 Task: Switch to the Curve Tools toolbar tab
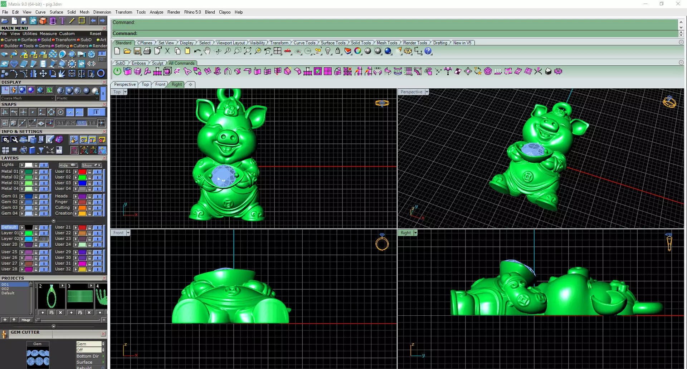pyautogui.click(x=304, y=43)
